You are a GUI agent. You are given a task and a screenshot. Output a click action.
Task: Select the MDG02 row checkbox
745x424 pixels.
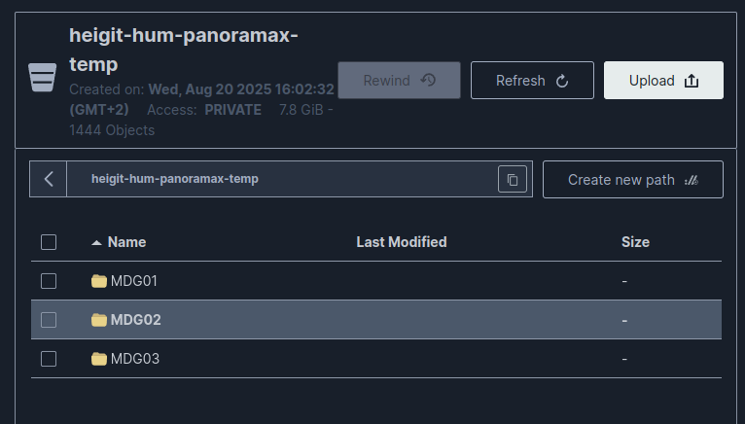pos(49,320)
